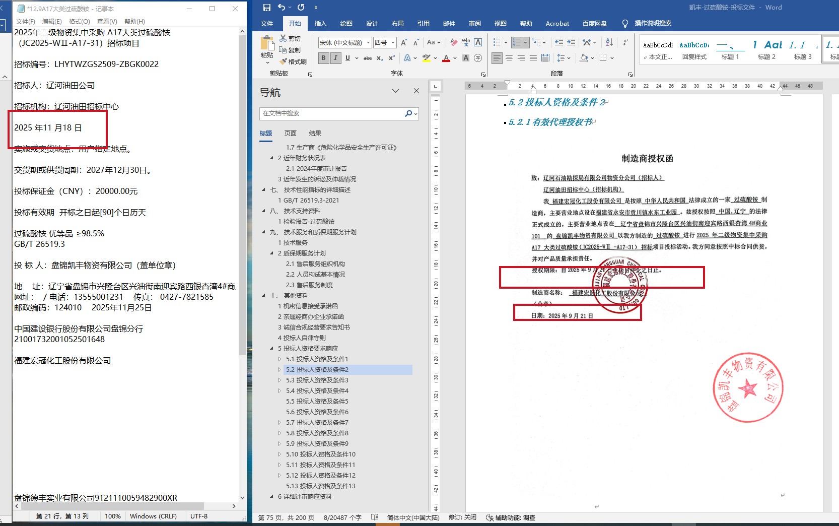Open Notepad's 文件(F) menu
This screenshot has height=526, width=839.
click(x=25, y=22)
